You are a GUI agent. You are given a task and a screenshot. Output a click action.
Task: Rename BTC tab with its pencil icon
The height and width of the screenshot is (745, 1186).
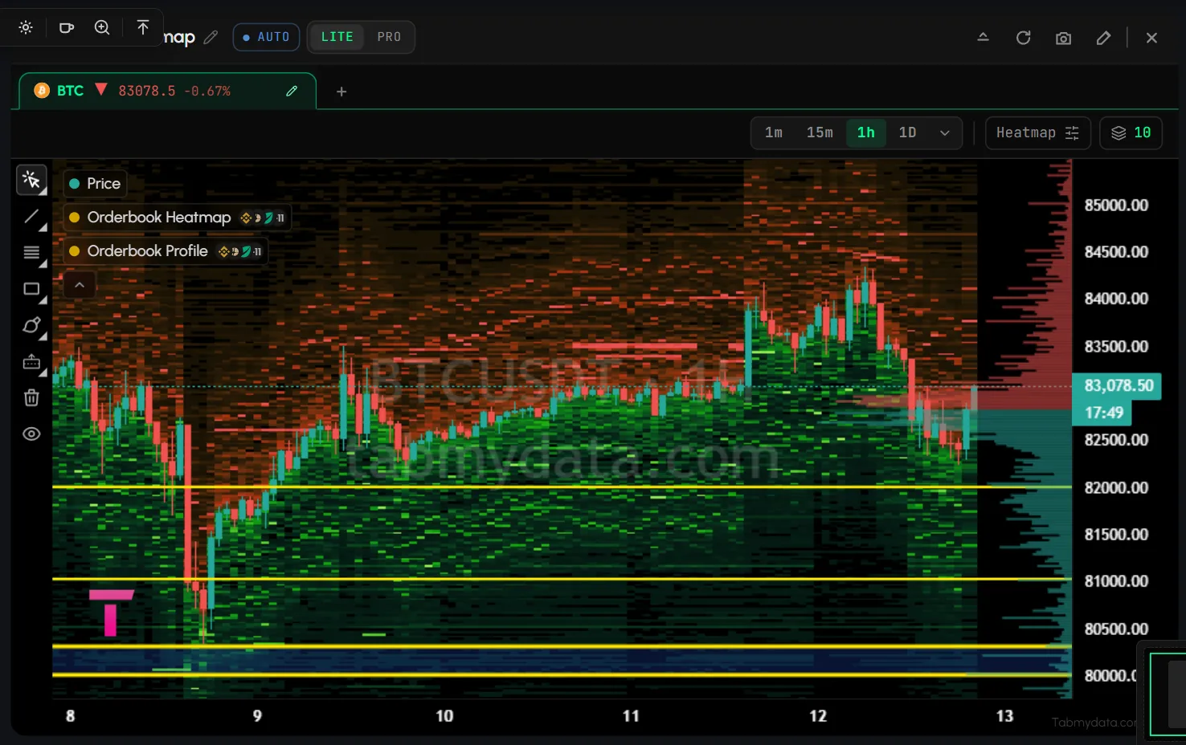pyautogui.click(x=292, y=91)
